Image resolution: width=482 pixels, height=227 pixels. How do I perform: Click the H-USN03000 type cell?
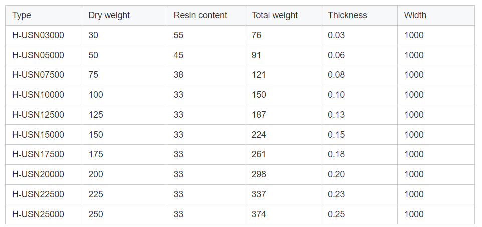pos(38,35)
